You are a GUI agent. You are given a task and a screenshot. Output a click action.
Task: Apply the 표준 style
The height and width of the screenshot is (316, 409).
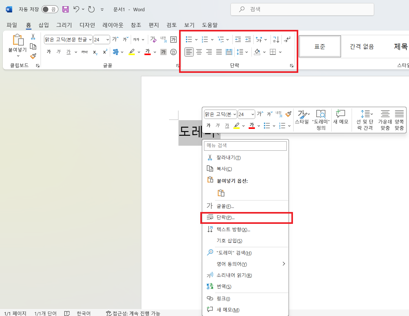320,46
